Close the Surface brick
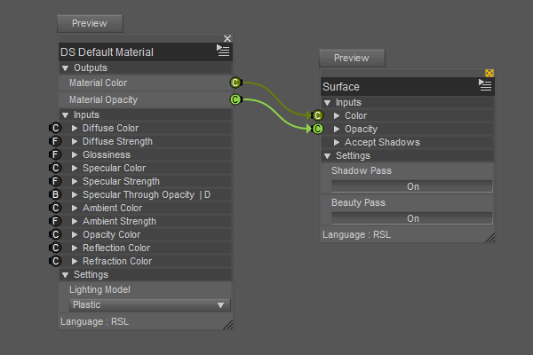The height and width of the screenshot is (355, 533). [x=489, y=73]
